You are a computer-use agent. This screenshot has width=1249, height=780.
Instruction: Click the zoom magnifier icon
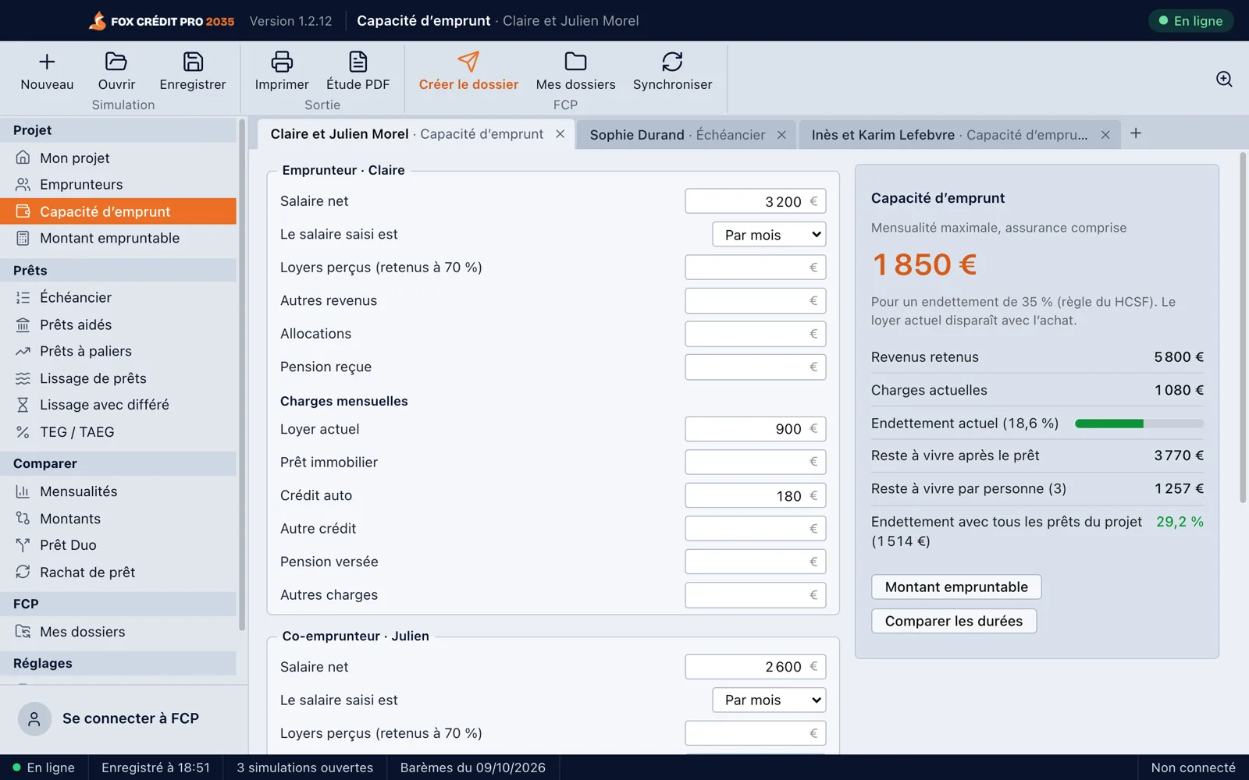[1224, 79]
